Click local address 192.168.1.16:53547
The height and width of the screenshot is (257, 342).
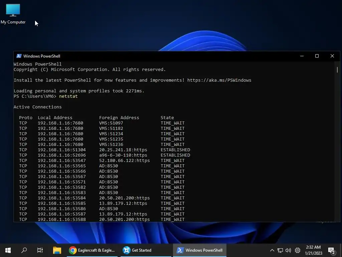62,160
